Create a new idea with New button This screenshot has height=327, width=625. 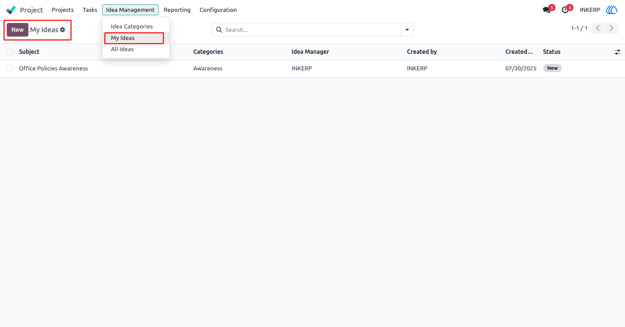coord(18,30)
